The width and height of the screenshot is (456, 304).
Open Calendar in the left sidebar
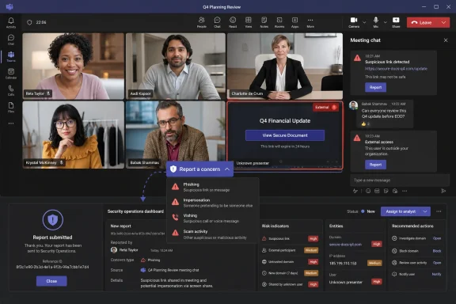coord(11,74)
